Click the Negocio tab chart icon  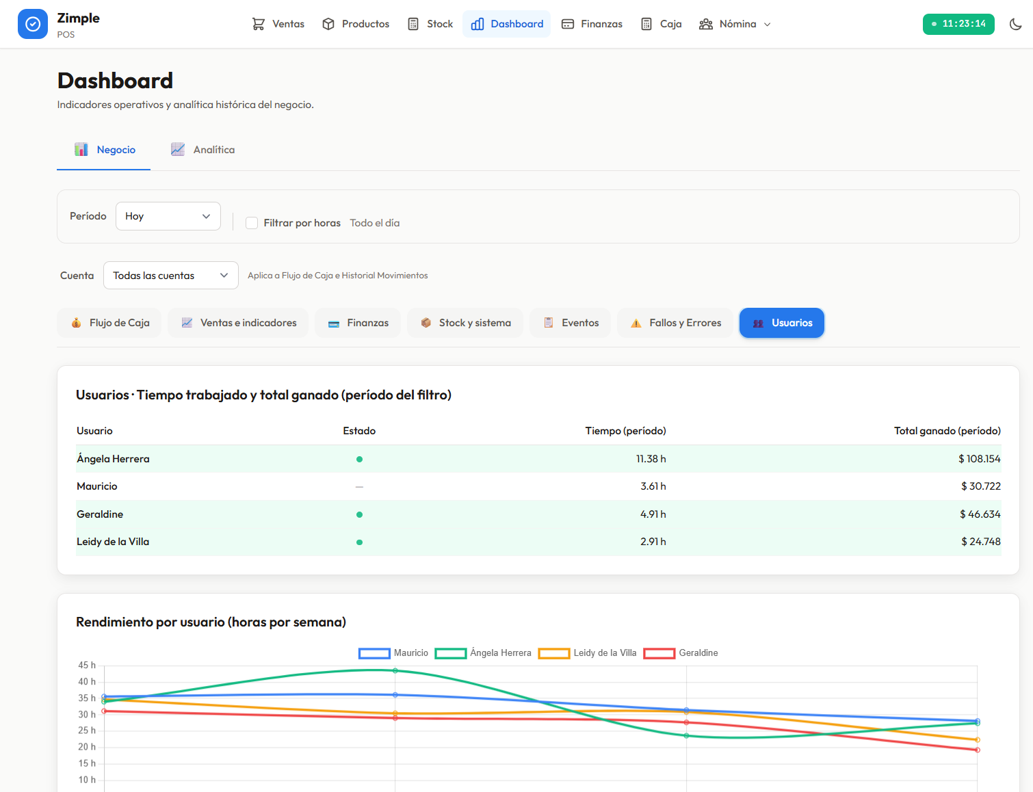click(81, 149)
